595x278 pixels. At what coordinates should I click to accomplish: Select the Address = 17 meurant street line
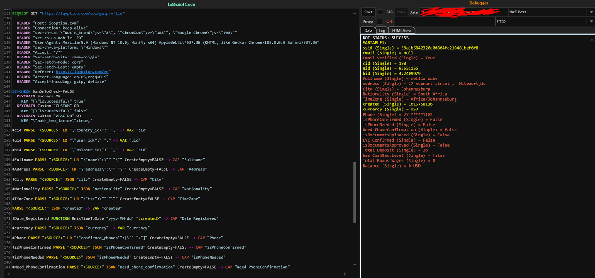click(424, 84)
